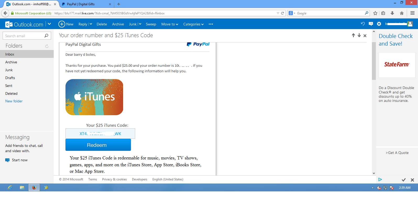Click Start now under Messaging
The width and height of the screenshot is (418, 205).
coord(16,160)
